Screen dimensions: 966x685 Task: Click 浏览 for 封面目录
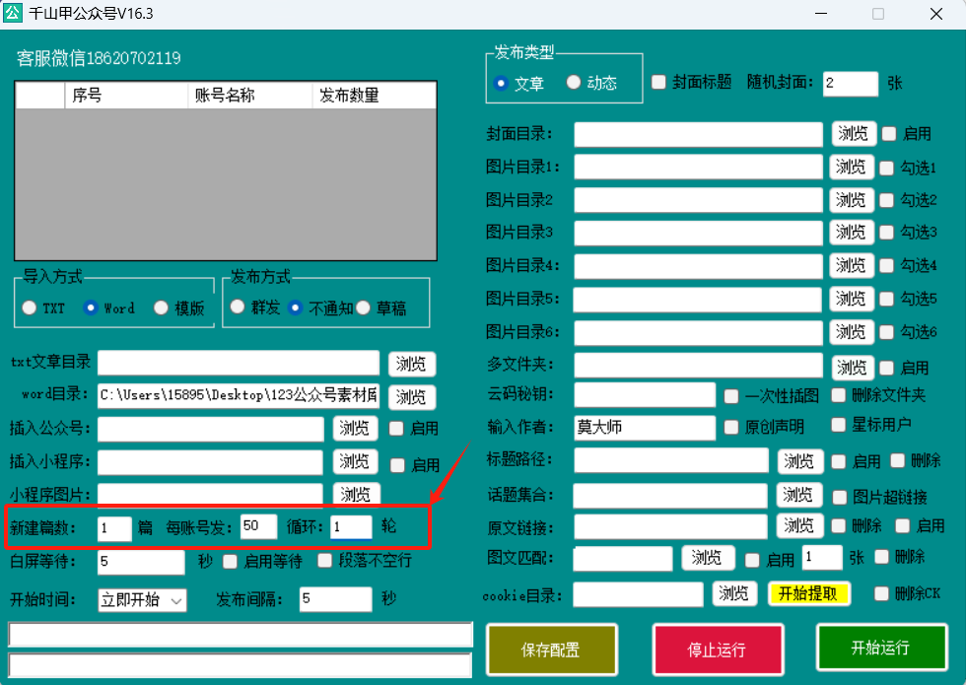854,134
